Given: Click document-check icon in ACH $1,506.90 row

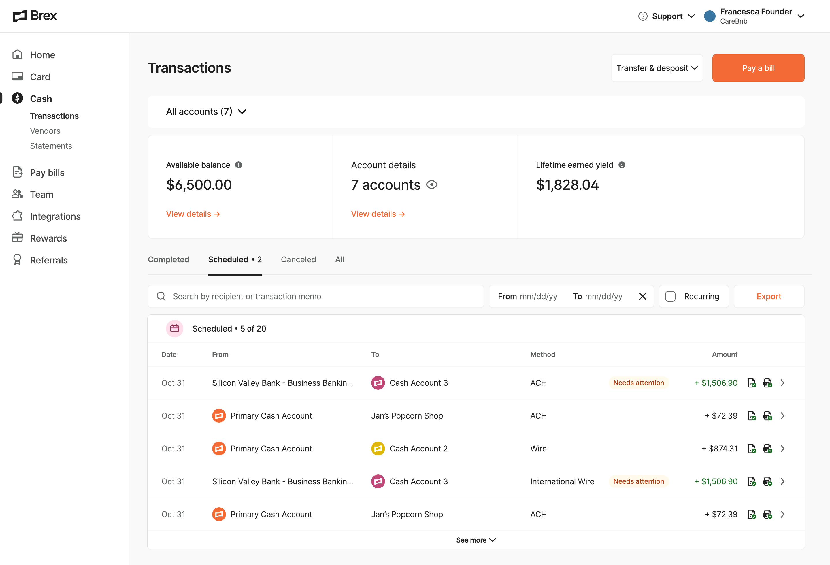Looking at the screenshot, I should 752,383.
